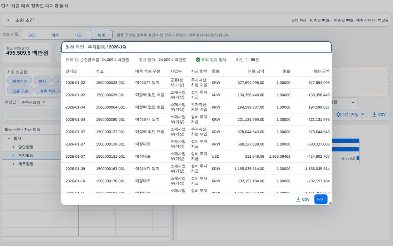Click the 원천 합계 -24,009.4 백만원 text
393x246 pixels.
click(x=163, y=60)
